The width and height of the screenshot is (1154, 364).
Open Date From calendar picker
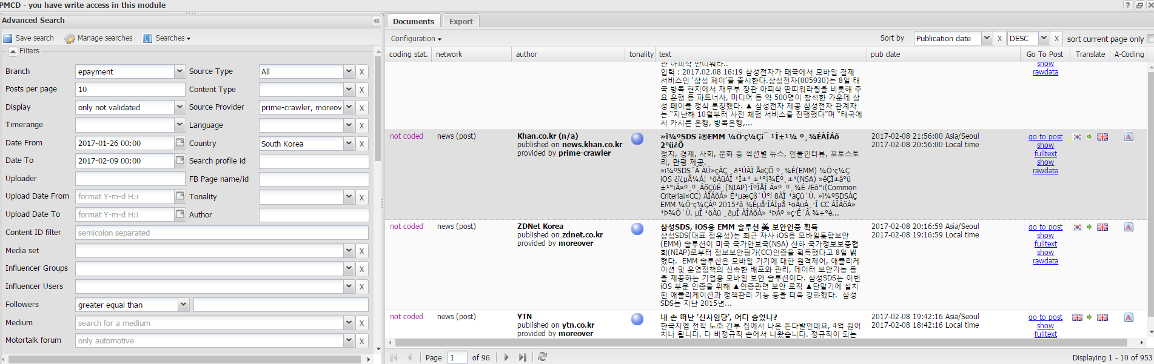180,143
